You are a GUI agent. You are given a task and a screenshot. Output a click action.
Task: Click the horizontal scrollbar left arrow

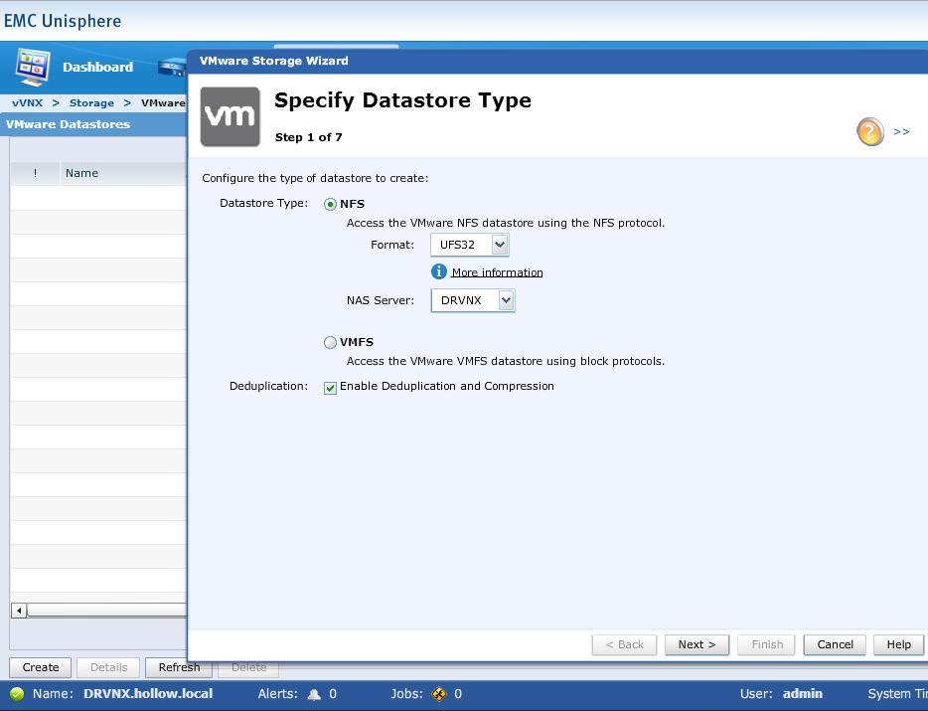18,610
